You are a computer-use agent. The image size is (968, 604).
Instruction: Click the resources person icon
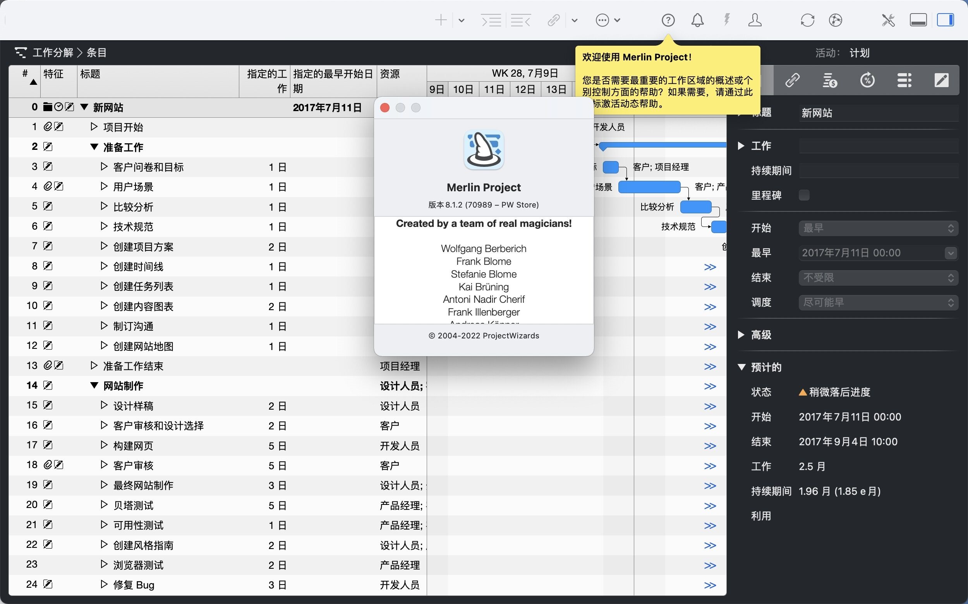pyautogui.click(x=755, y=20)
